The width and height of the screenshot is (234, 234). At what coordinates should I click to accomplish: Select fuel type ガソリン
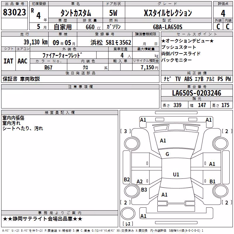pyautogui.click(x=113, y=27)
